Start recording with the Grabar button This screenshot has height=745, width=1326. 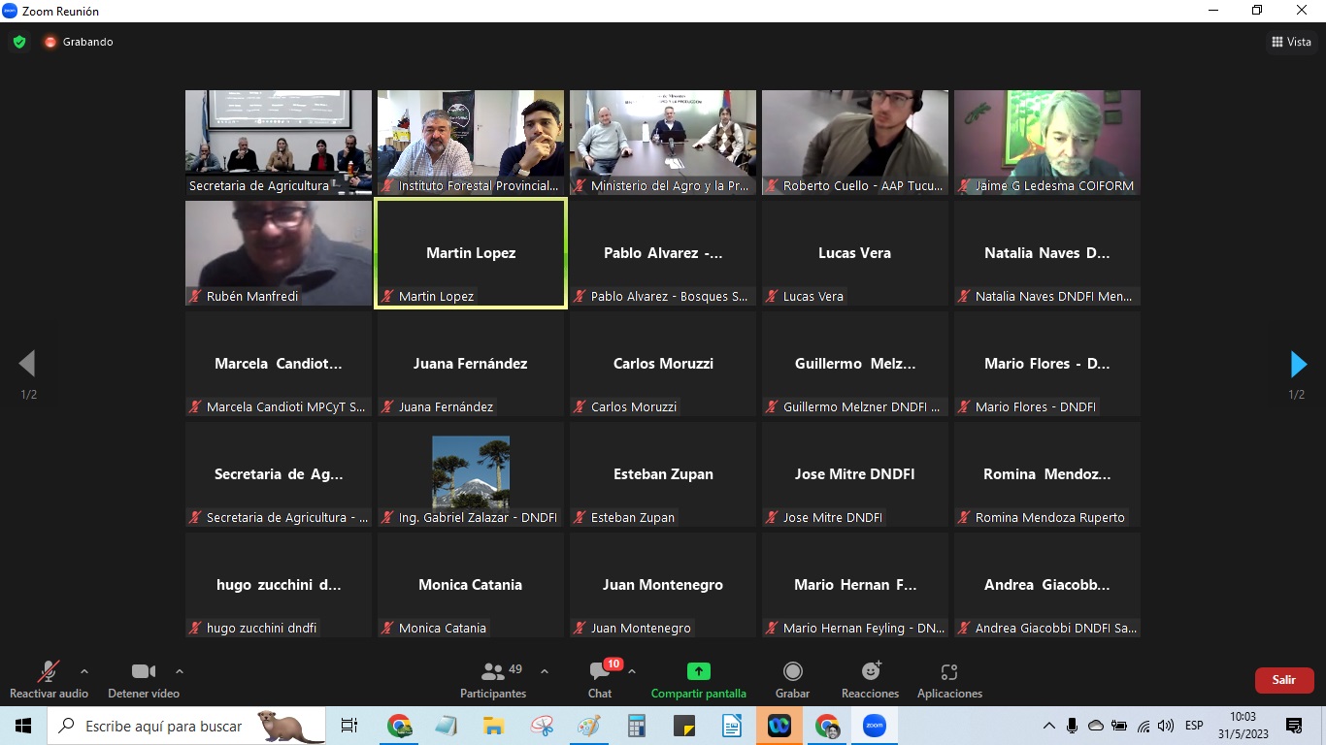792,679
